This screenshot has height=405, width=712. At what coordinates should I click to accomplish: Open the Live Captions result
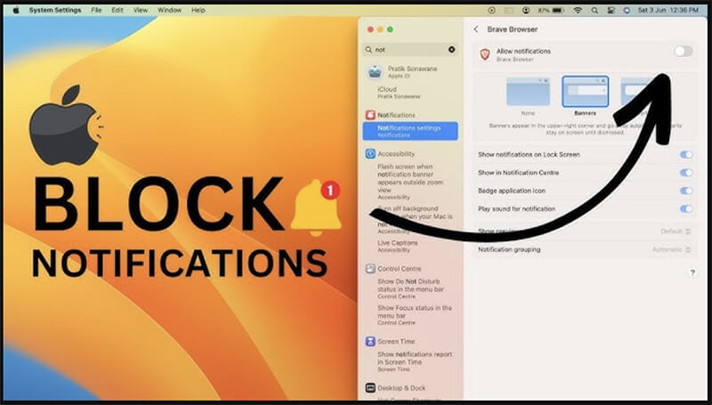click(x=398, y=246)
